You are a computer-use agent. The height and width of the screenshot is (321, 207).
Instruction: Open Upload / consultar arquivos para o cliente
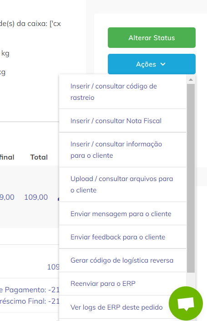click(x=122, y=185)
